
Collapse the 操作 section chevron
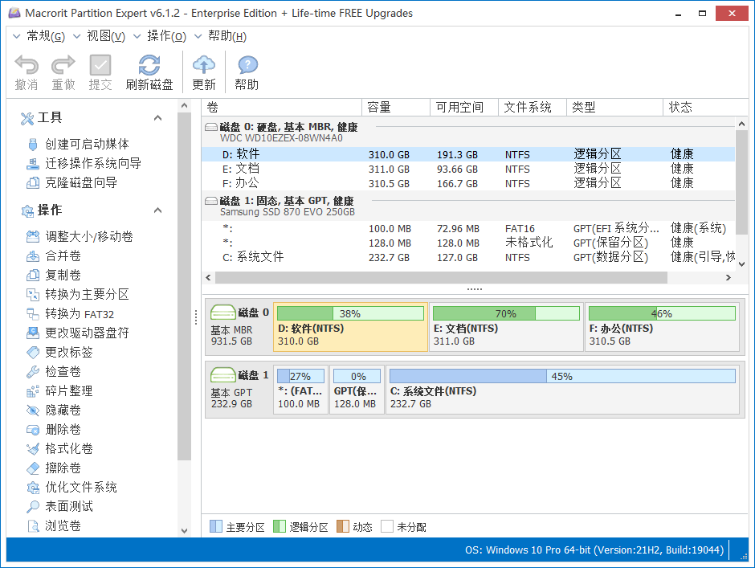tap(157, 210)
